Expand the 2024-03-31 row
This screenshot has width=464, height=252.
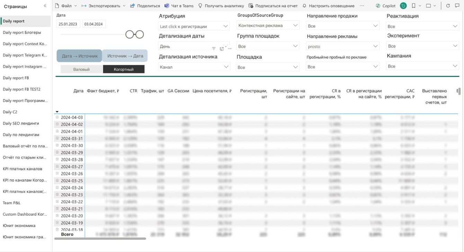click(x=57, y=138)
